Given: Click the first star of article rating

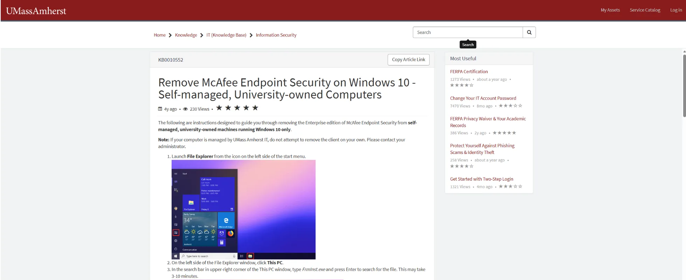Looking at the screenshot, I should pos(219,108).
